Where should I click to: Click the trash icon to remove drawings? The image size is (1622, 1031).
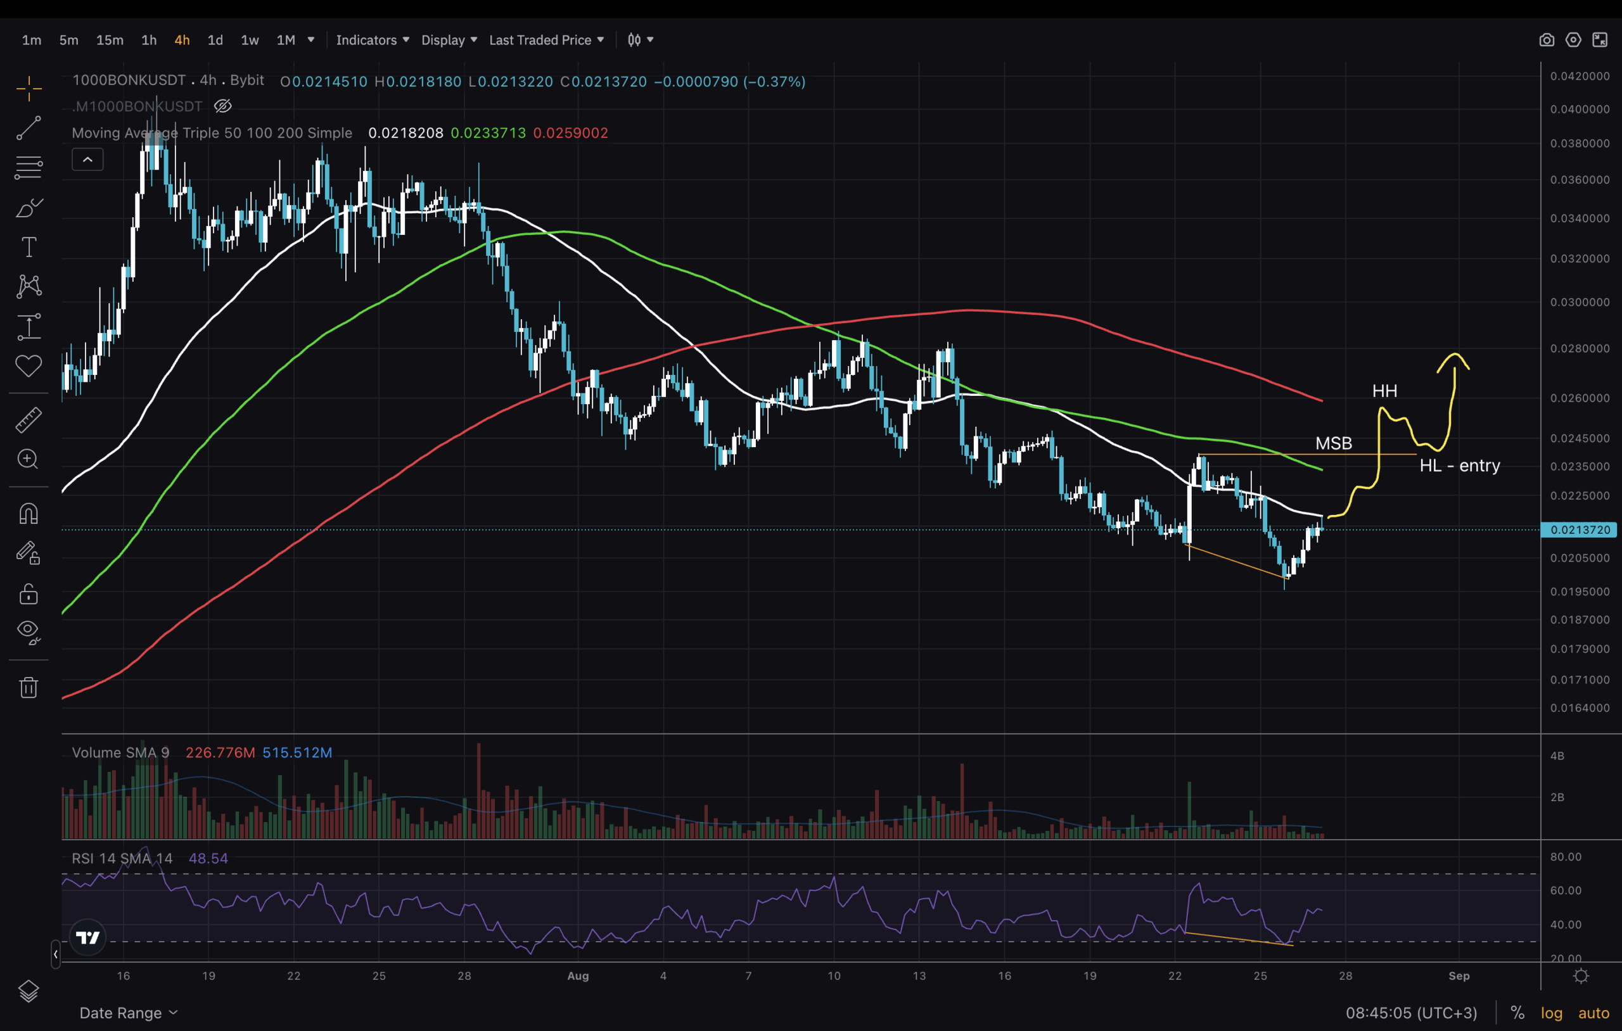pyautogui.click(x=29, y=688)
